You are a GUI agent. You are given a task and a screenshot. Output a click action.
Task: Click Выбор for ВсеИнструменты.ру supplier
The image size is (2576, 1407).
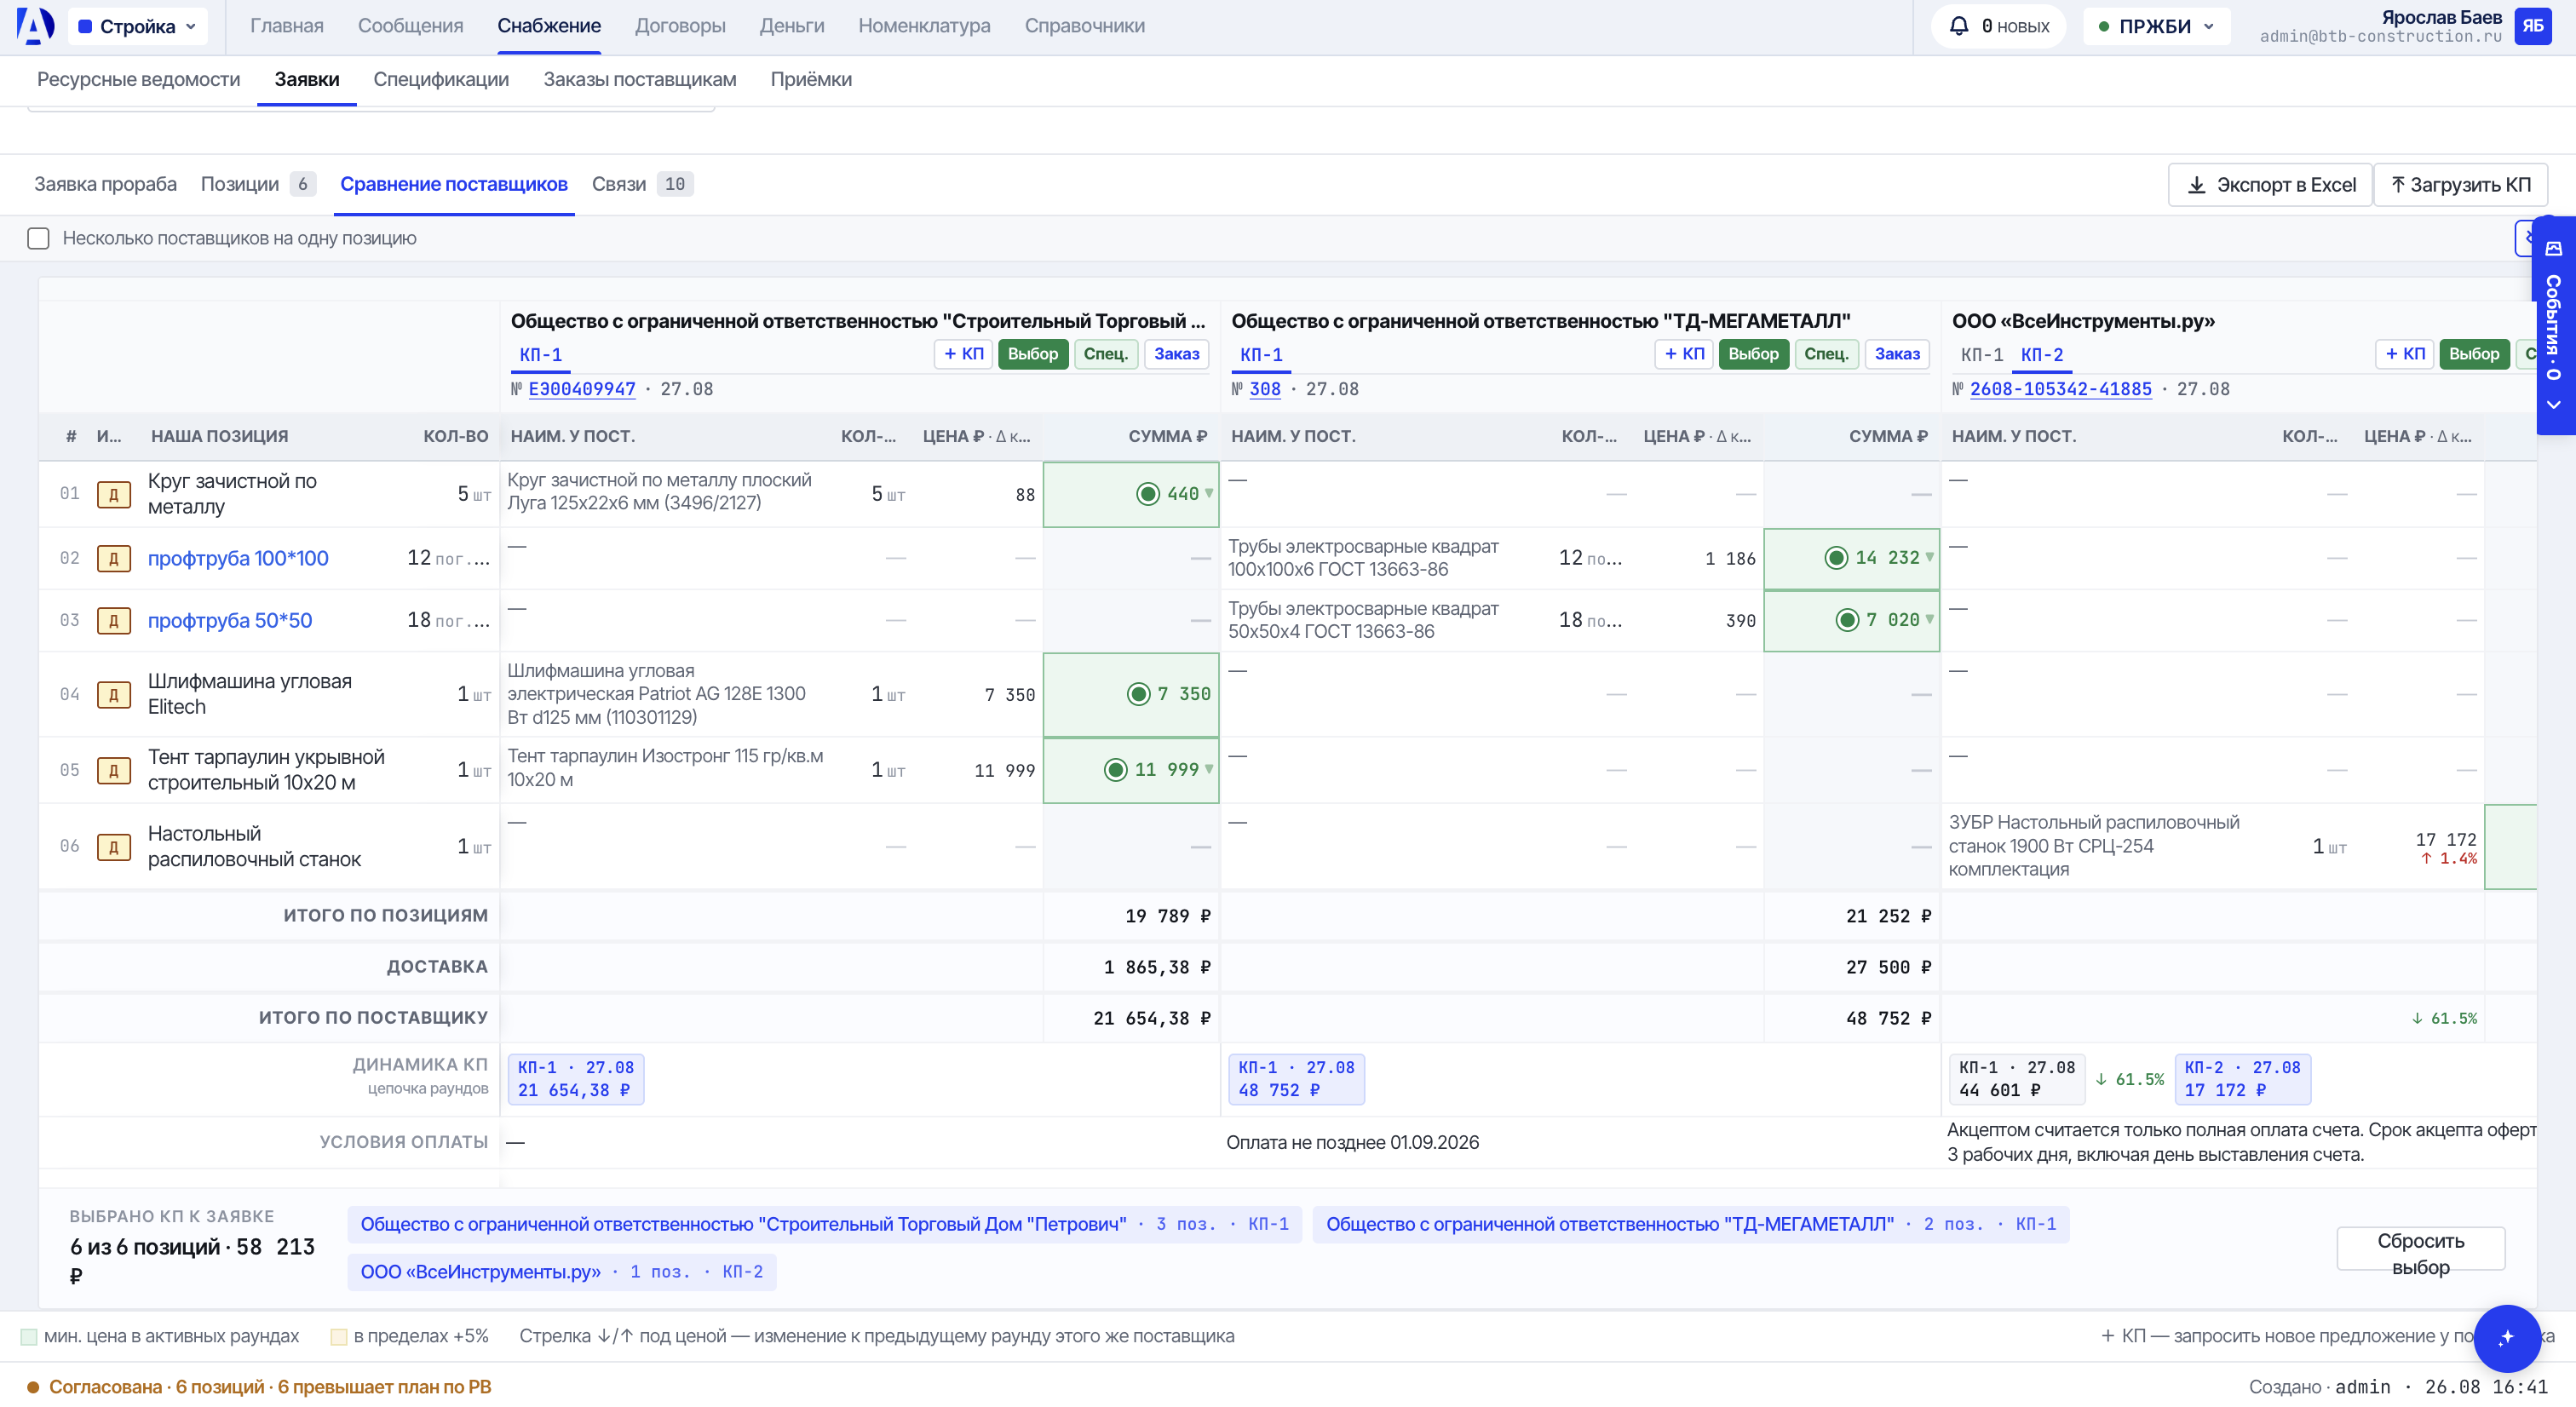pos(2473,354)
